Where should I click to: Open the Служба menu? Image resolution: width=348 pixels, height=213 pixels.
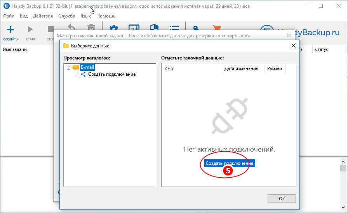[66, 16]
